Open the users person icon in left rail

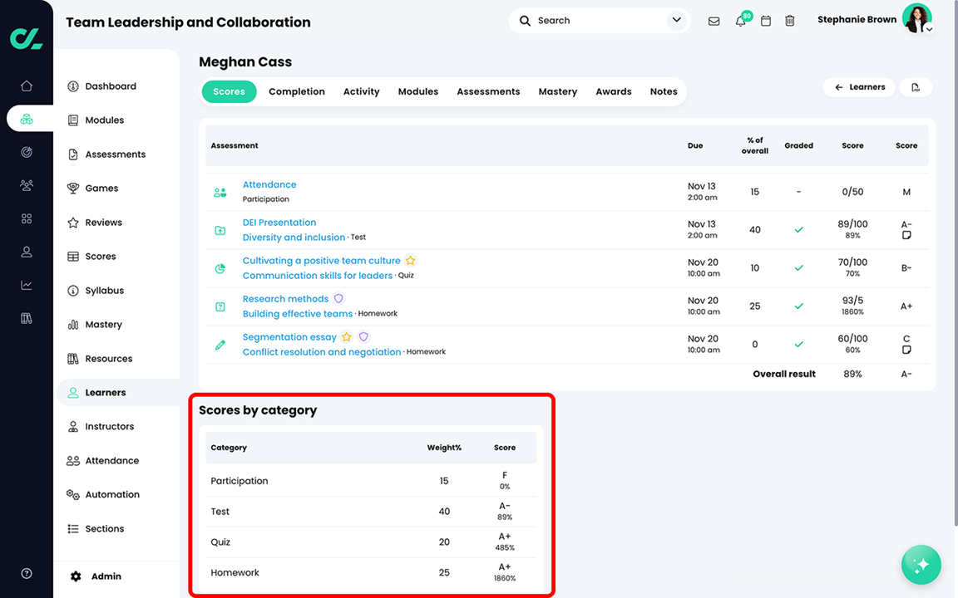[27, 252]
